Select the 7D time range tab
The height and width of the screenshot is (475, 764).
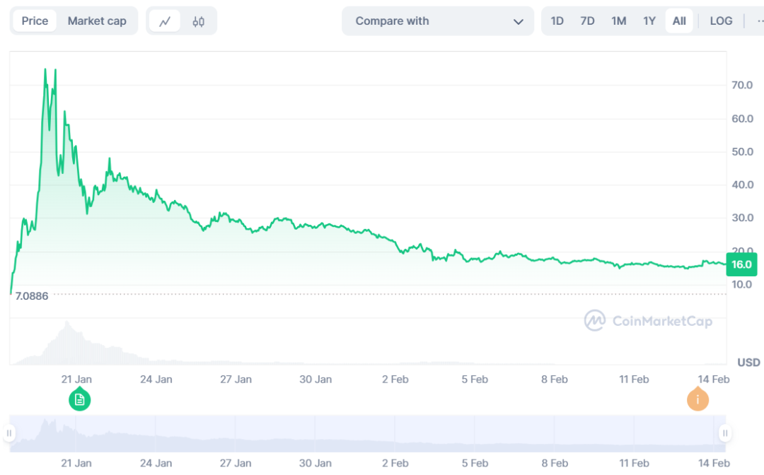[587, 21]
